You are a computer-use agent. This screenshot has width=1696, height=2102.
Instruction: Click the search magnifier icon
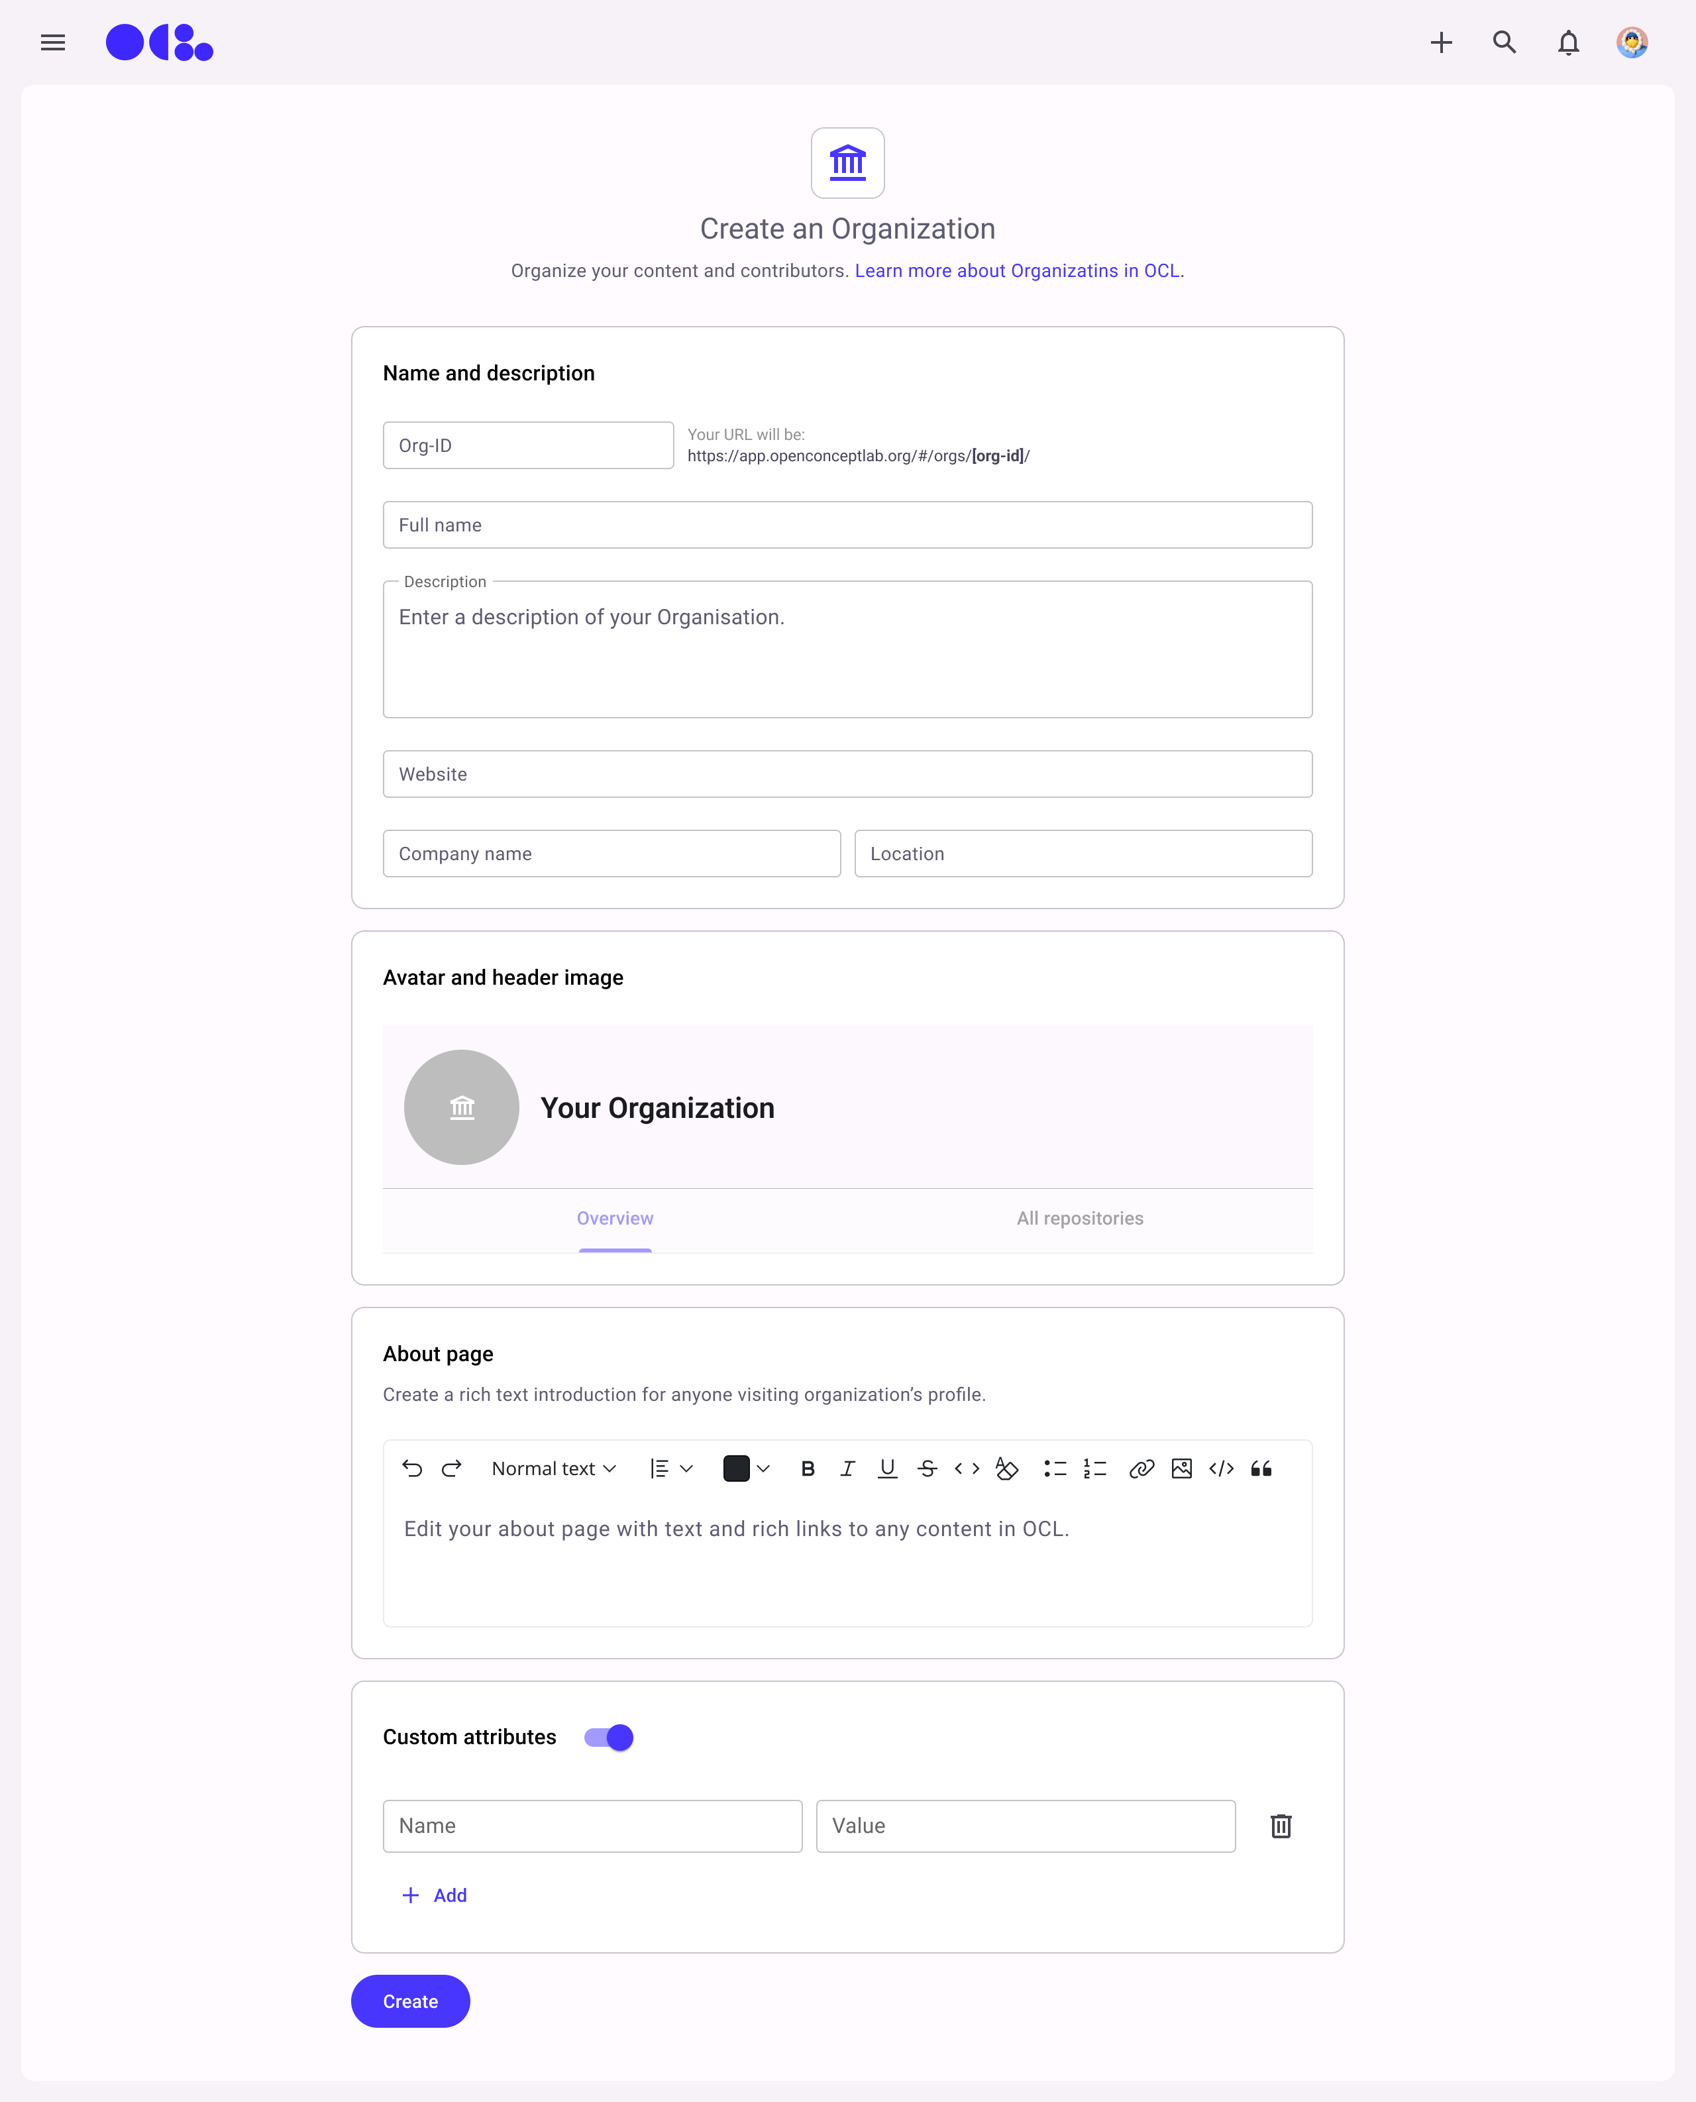pyautogui.click(x=1505, y=42)
